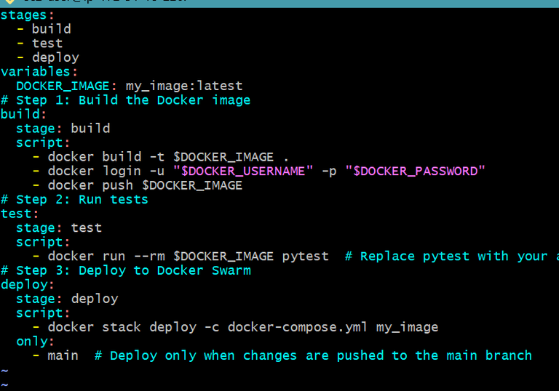The height and width of the screenshot is (391, 559).
Task: Click the 'my_image:latest' value
Action: pos(184,86)
